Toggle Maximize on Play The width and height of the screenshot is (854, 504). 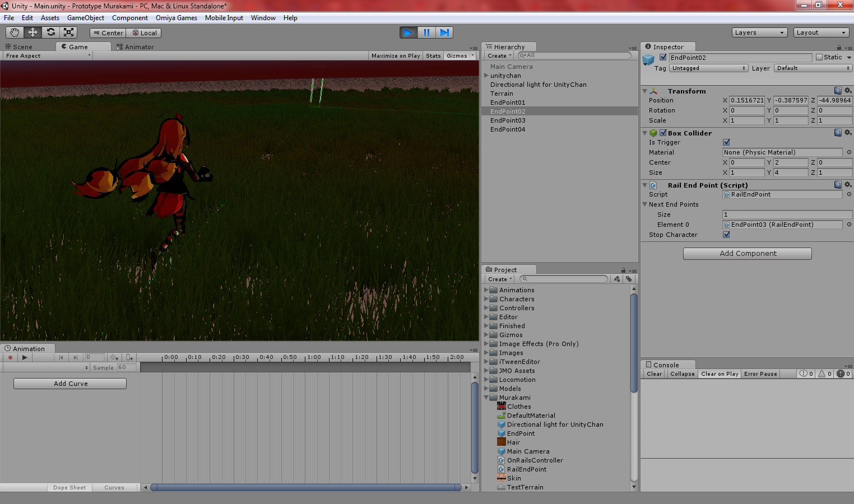[396, 56]
